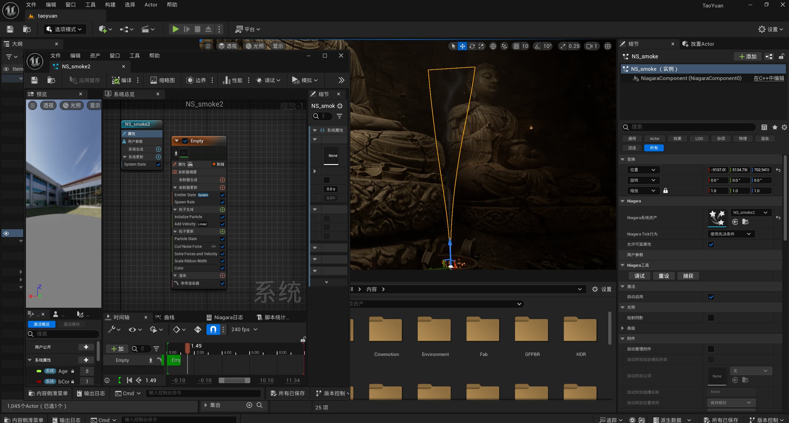Switch to the 放置Actor tab

698,44
